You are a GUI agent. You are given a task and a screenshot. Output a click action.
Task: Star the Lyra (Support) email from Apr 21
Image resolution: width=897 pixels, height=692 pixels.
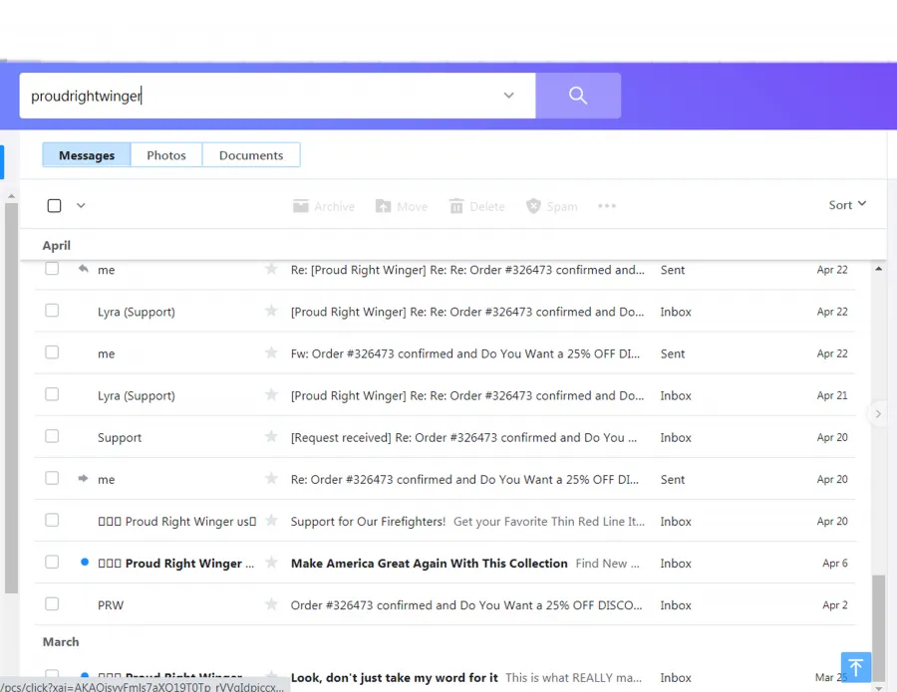click(271, 395)
